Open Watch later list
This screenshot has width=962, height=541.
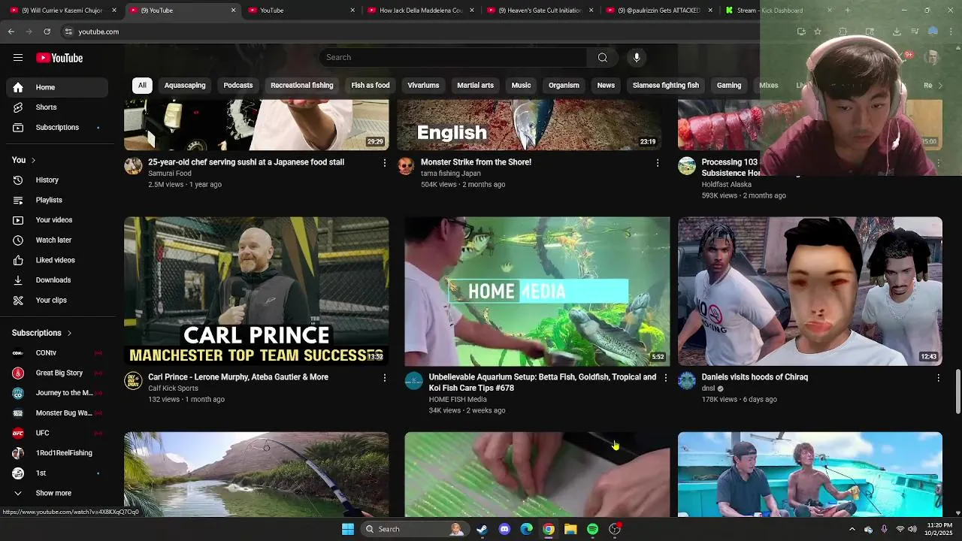[57, 240]
